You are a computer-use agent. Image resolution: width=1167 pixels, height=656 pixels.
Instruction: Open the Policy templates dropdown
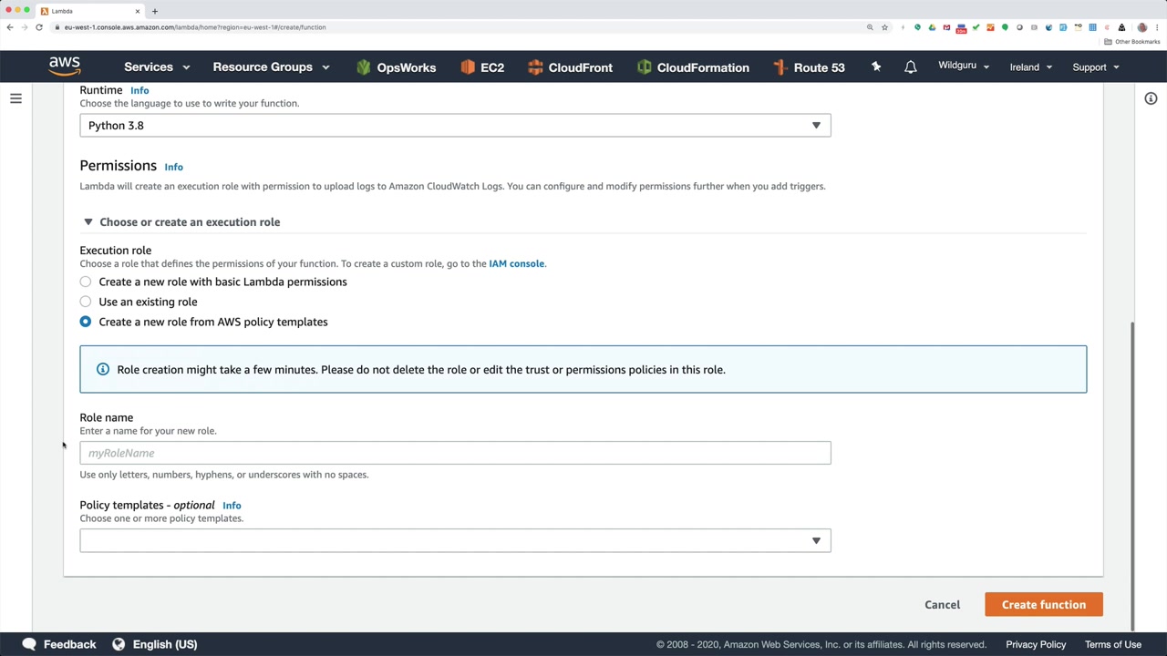455,541
